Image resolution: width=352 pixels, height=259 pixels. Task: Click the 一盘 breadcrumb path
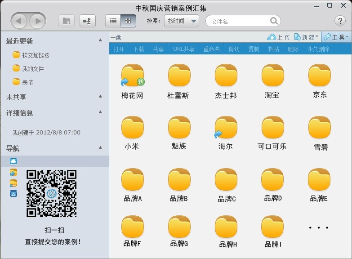(x=116, y=37)
